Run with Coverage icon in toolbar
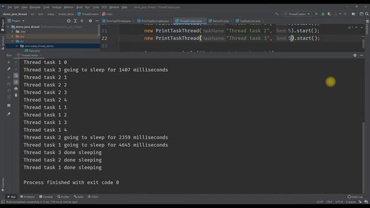The height and width of the screenshot is (208, 370). click(x=330, y=14)
